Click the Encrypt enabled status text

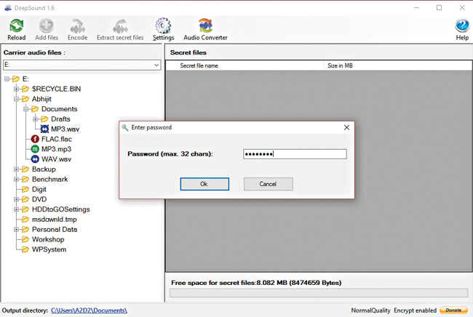click(x=415, y=310)
